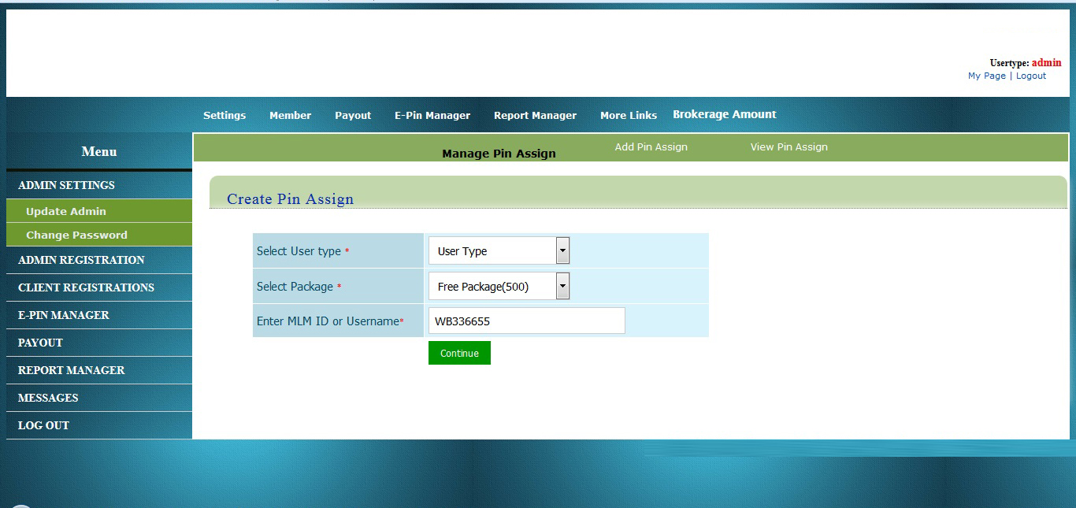1076x508 pixels.
Task: Open Report Manager in top navigation
Action: pos(535,116)
